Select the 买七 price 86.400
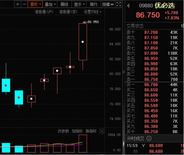Screen dimensions: 184x155 [x=151, y=116]
